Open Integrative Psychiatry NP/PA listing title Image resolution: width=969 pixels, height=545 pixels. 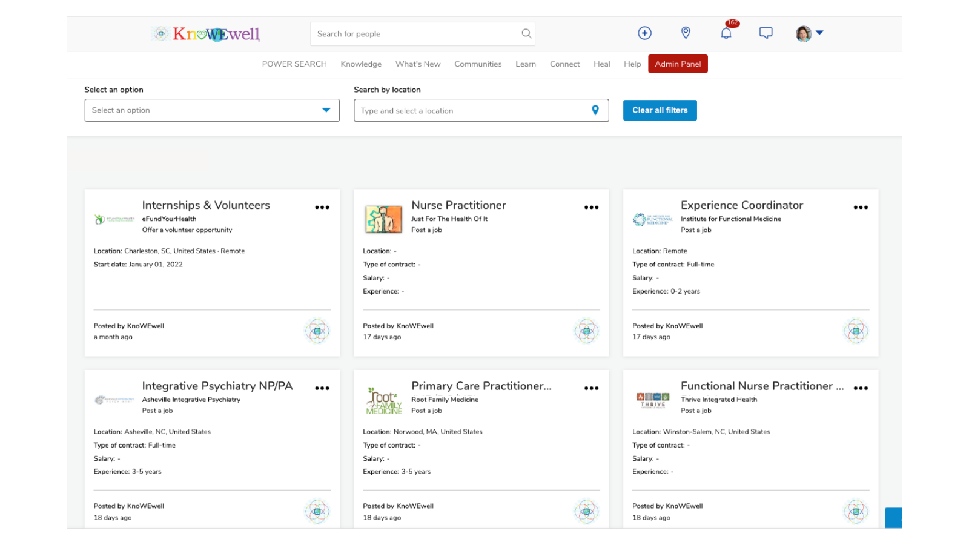[x=217, y=386]
